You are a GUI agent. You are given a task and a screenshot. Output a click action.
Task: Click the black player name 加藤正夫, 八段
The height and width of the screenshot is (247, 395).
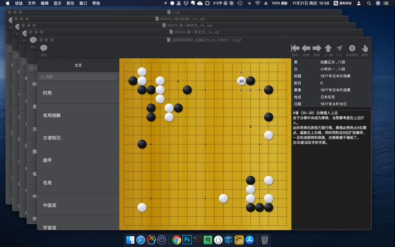point(332,62)
